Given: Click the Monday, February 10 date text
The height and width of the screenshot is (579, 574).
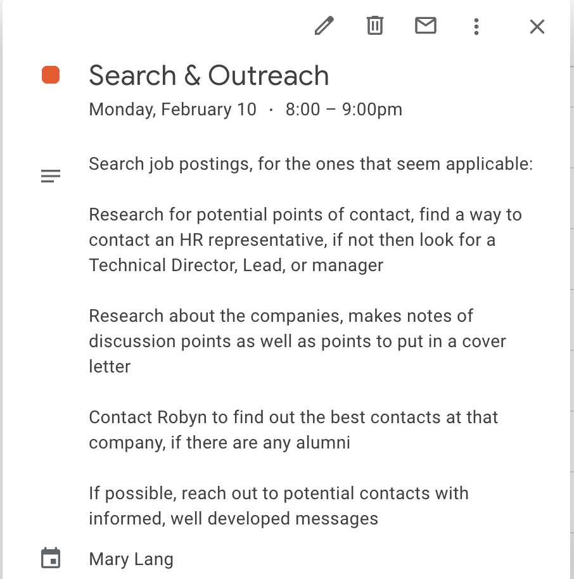Looking at the screenshot, I should [x=173, y=110].
